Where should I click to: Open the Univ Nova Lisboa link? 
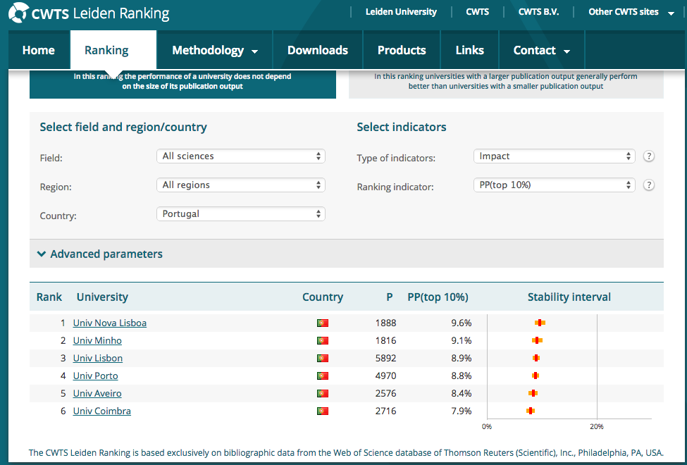point(109,323)
